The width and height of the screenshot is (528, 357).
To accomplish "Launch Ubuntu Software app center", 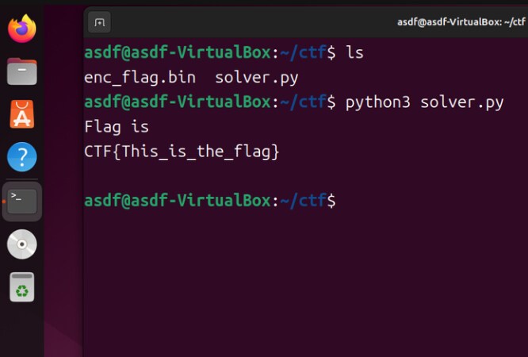I will 22,114.
